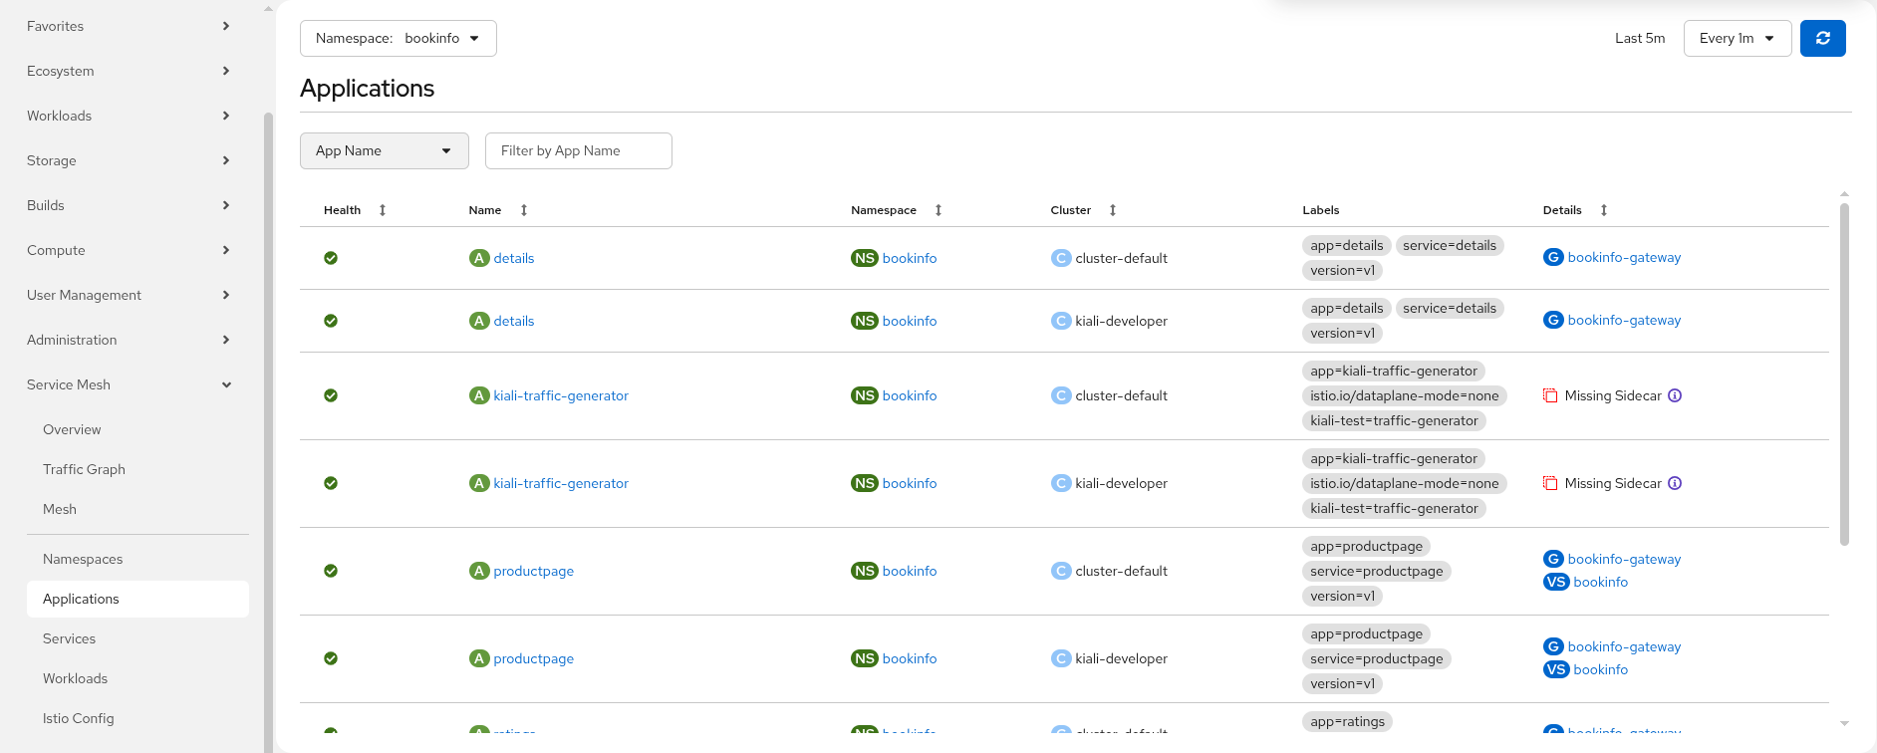Open bookinfo-gateway link in details kiali-developer row
1877x753 pixels.
click(x=1624, y=320)
